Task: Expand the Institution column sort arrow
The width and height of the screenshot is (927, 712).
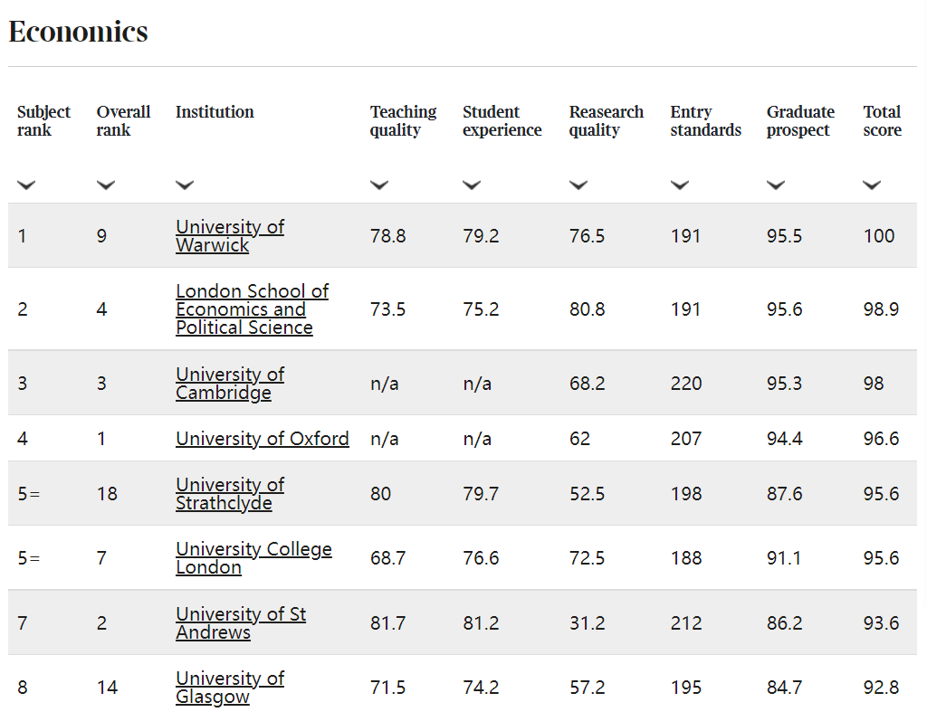Action: click(185, 185)
